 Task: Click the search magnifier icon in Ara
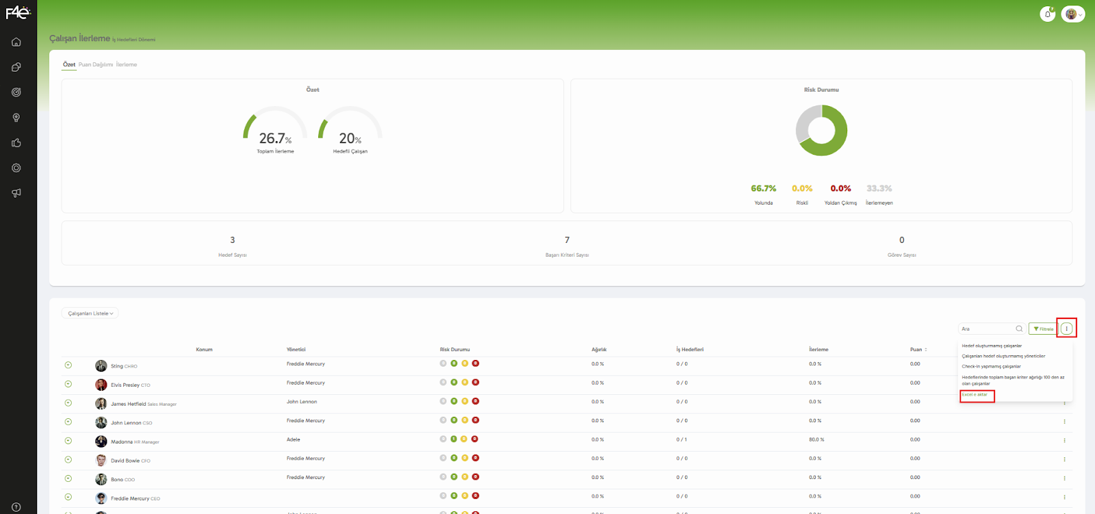tap(1019, 329)
